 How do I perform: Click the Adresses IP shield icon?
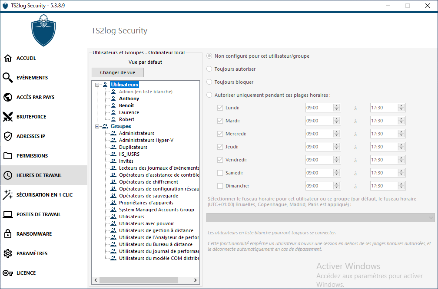coord(8,136)
